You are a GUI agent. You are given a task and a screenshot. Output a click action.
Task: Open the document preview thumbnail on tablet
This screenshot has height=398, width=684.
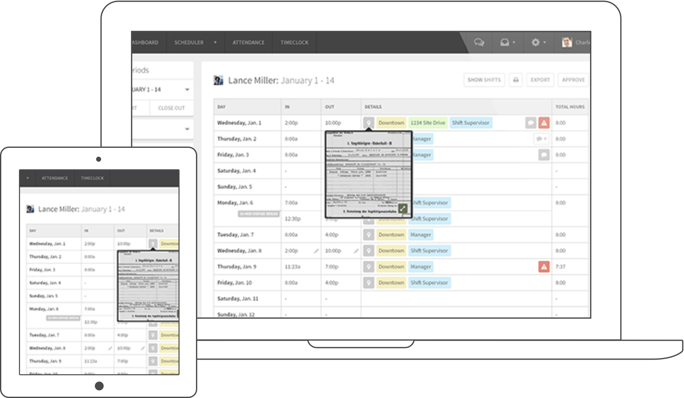coord(148,286)
